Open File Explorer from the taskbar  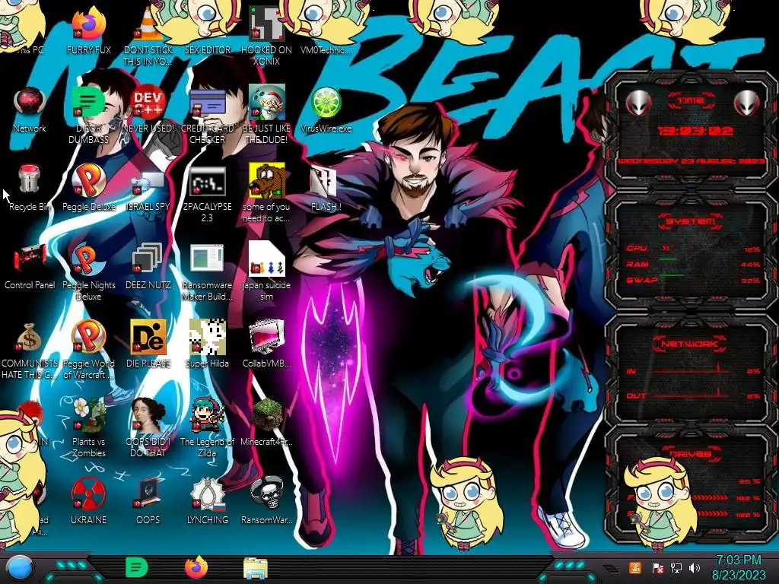coord(256,568)
